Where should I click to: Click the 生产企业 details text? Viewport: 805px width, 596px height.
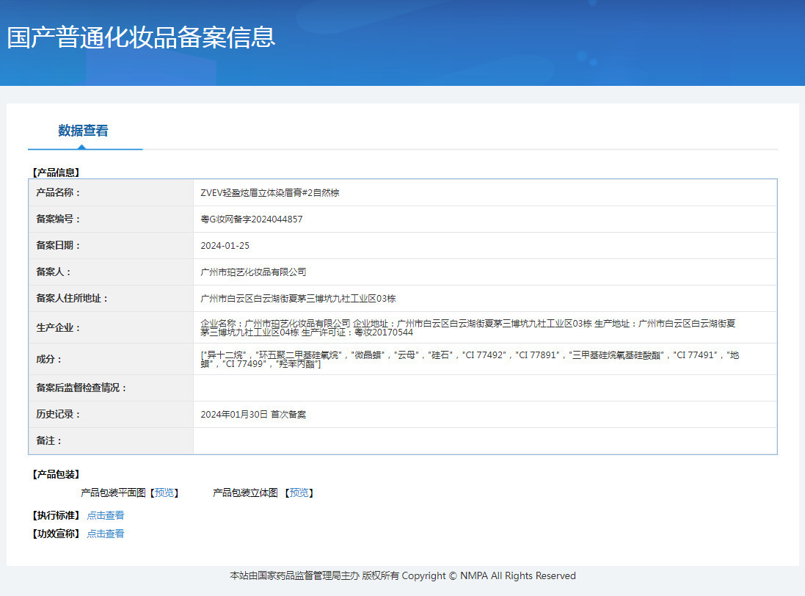click(467, 328)
